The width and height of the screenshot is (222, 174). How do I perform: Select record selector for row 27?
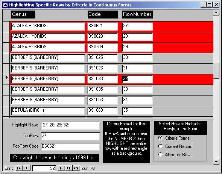click(6, 26)
